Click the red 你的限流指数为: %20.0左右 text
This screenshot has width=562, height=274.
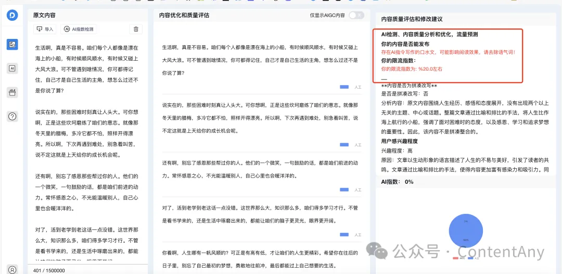click(412, 69)
